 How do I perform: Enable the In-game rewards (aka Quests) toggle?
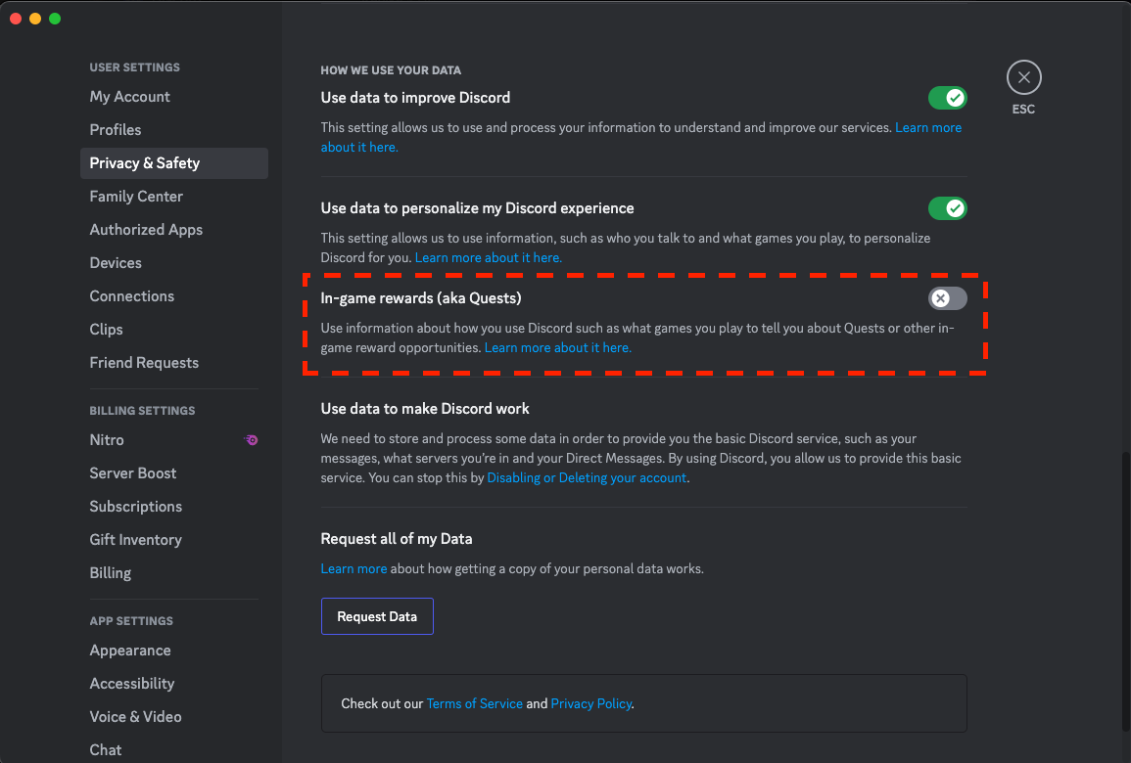pyautogui.click(x=946, y=298)
